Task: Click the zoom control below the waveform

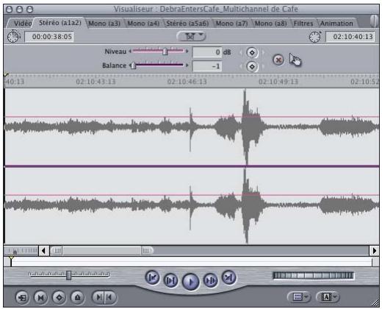Action: coord(21,251)
